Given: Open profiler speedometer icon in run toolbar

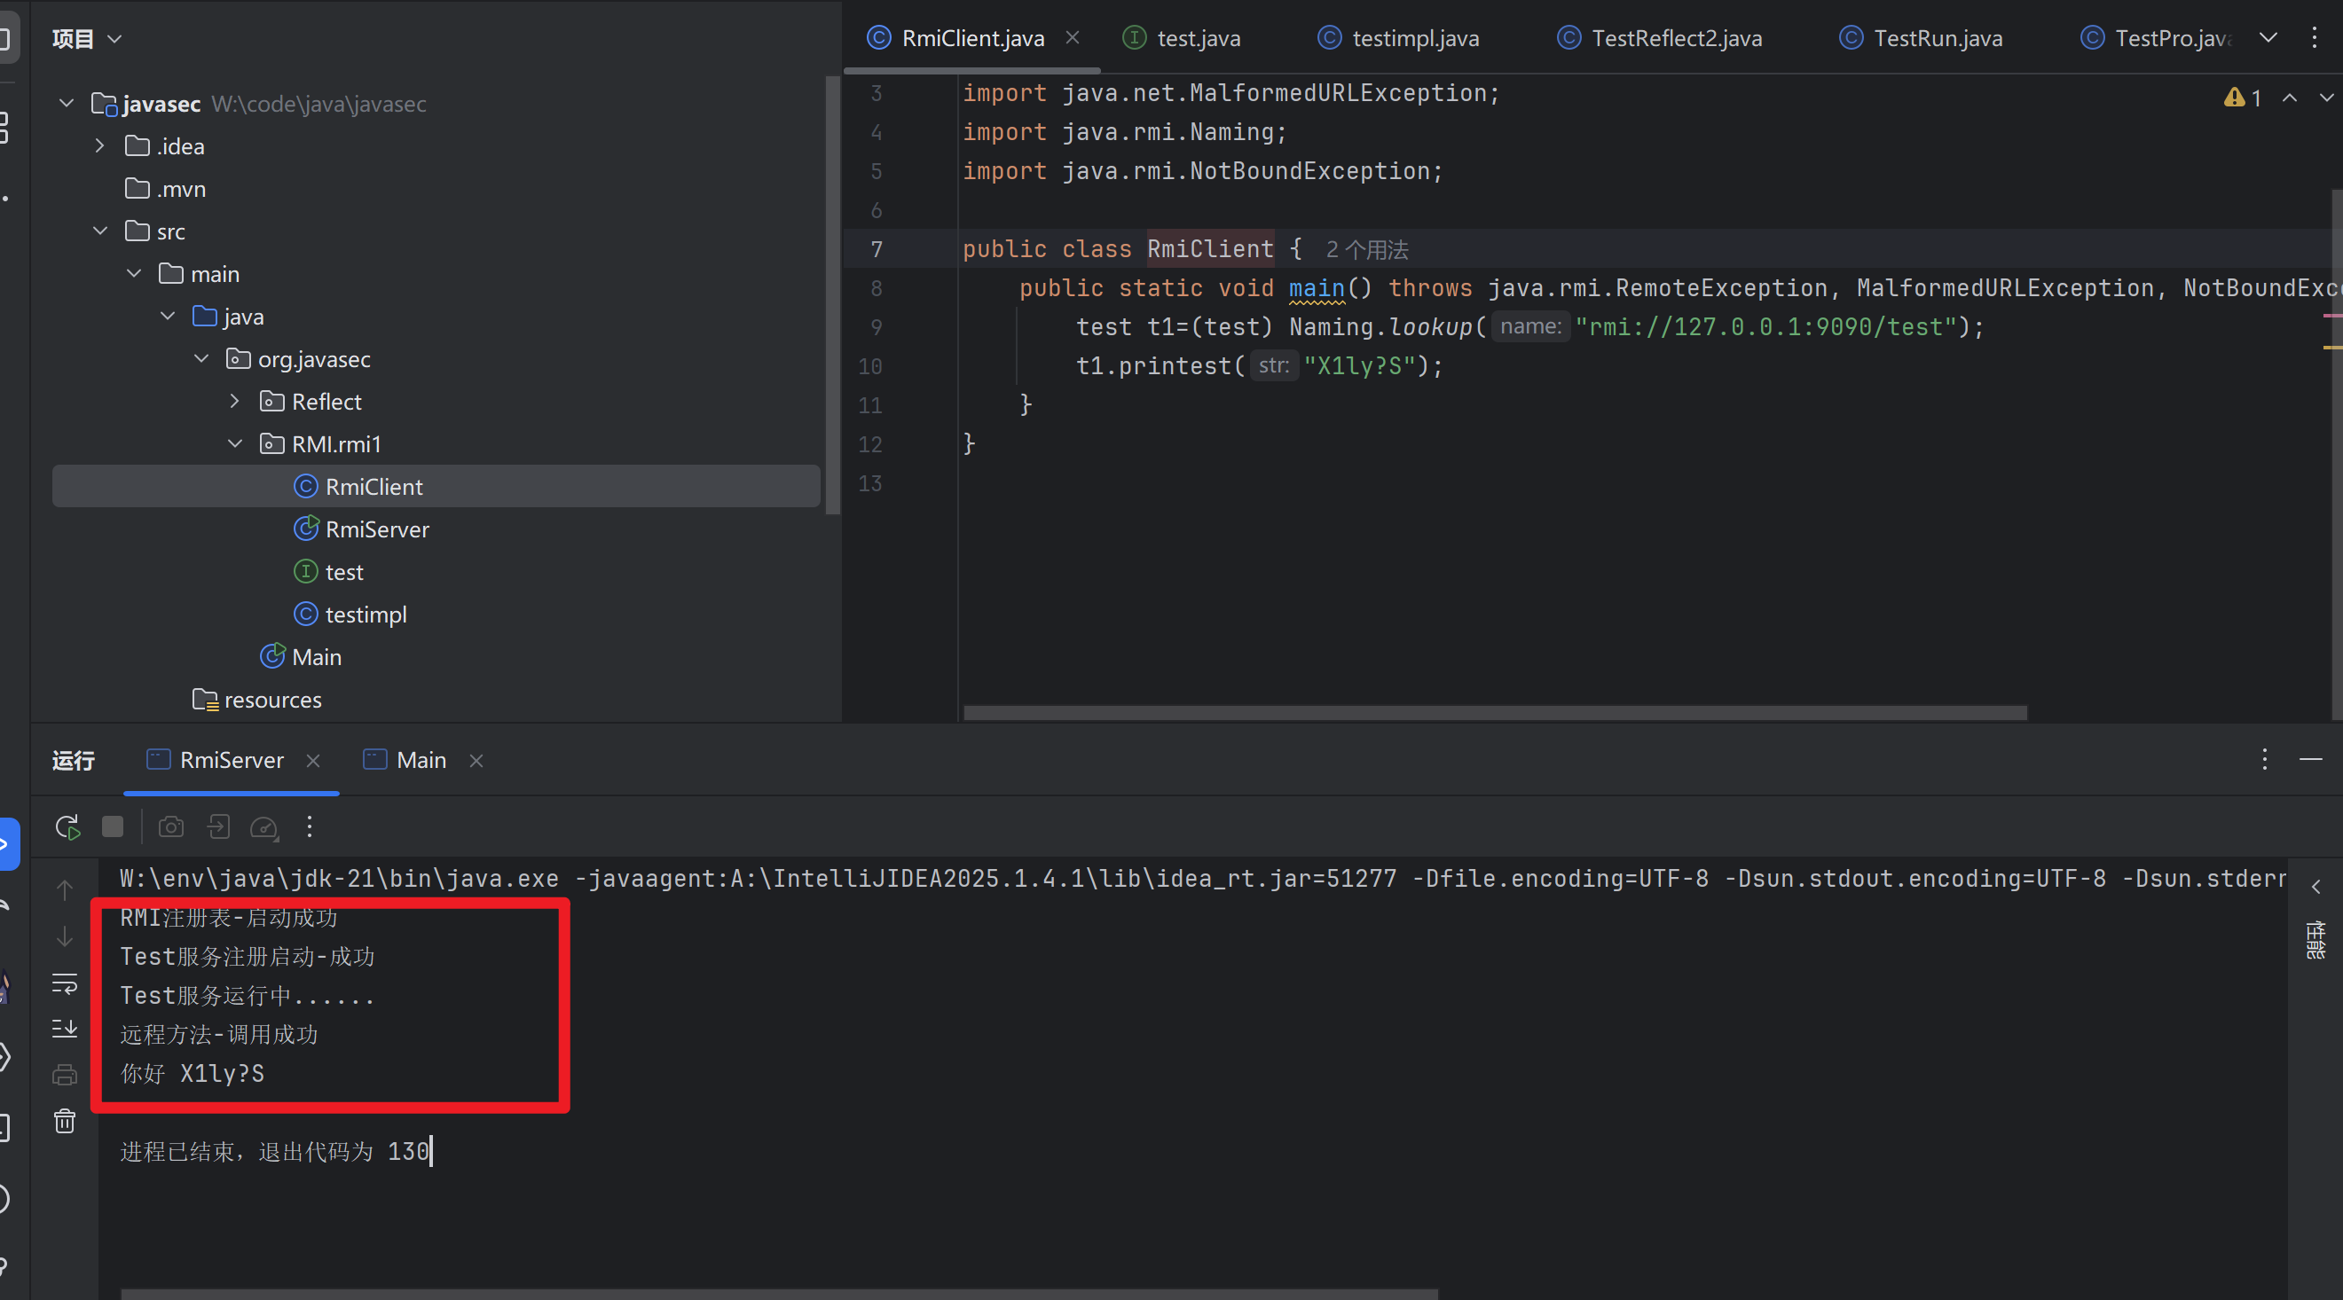Looking at the screenshot, I should pos(263,826).
